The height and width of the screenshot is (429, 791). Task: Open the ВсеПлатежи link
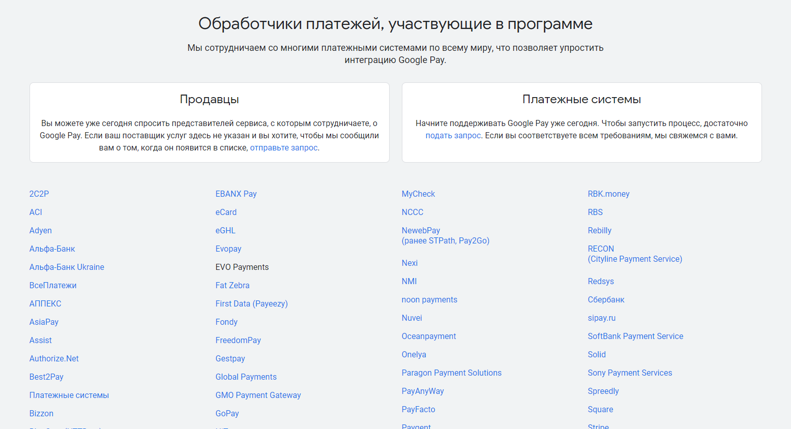(53, 286)
